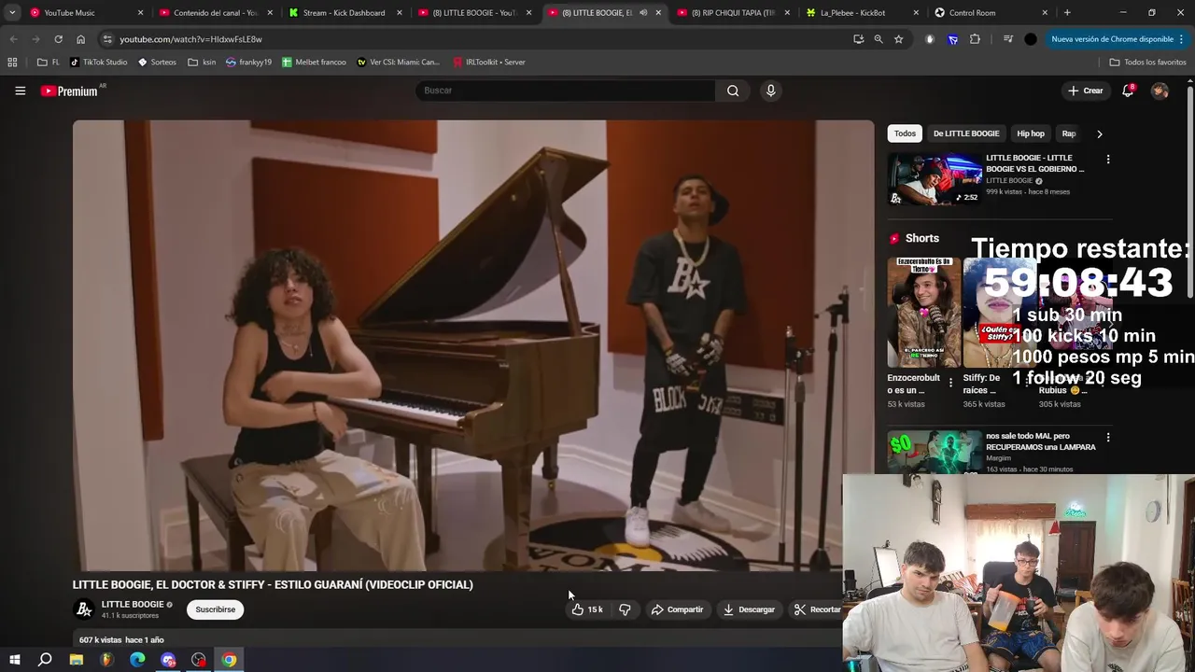Open Windows taskbar search
Image resolution: width=1195 pixels, height=672 pixels.
coord(45,660)
